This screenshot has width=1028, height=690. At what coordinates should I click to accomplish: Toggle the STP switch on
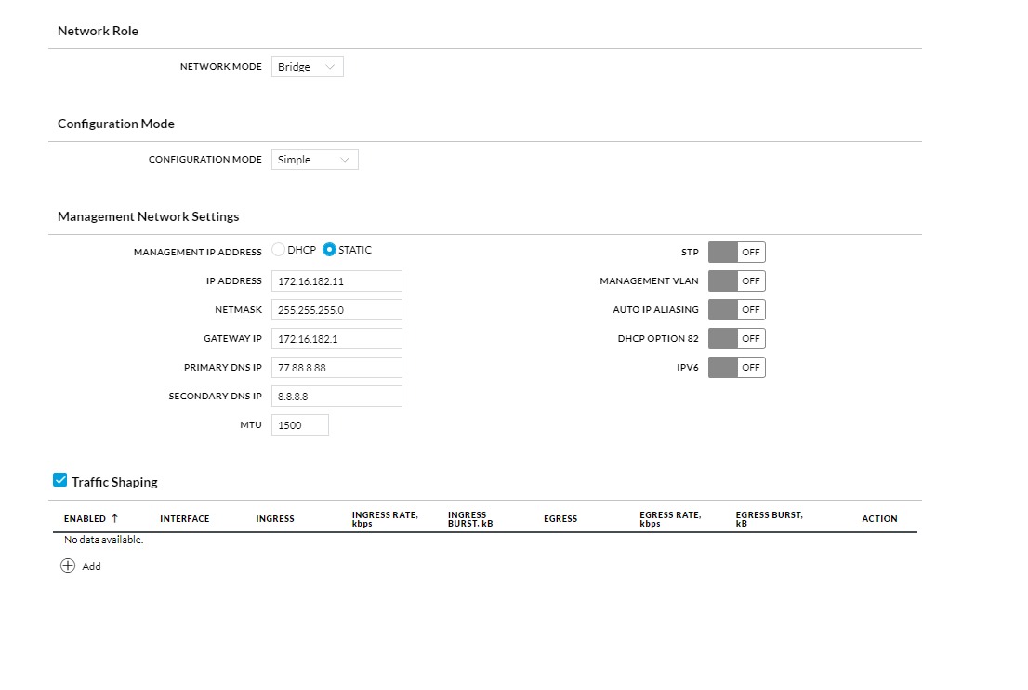pos(736,253)
